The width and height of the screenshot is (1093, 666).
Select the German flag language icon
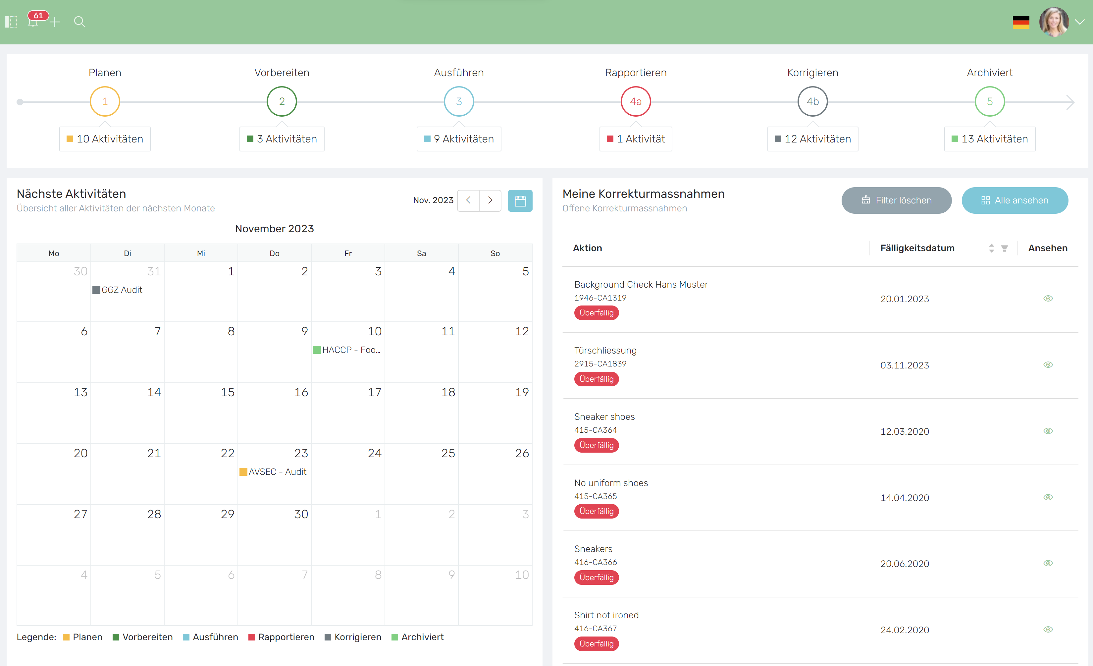1021,22
